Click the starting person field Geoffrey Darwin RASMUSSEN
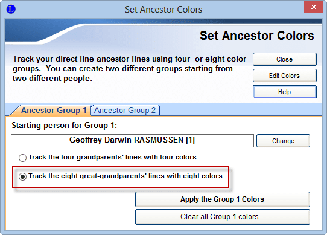 [x=132, y=141]
